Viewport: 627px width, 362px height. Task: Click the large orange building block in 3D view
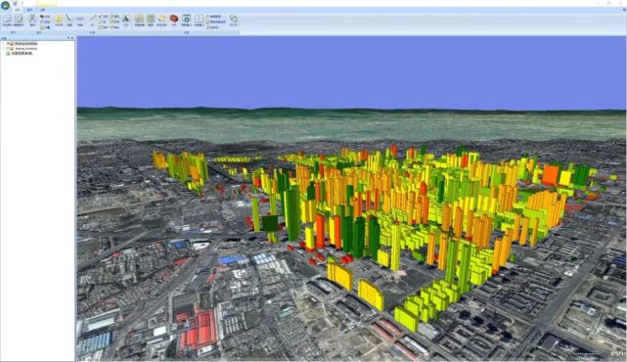[551, 175]
